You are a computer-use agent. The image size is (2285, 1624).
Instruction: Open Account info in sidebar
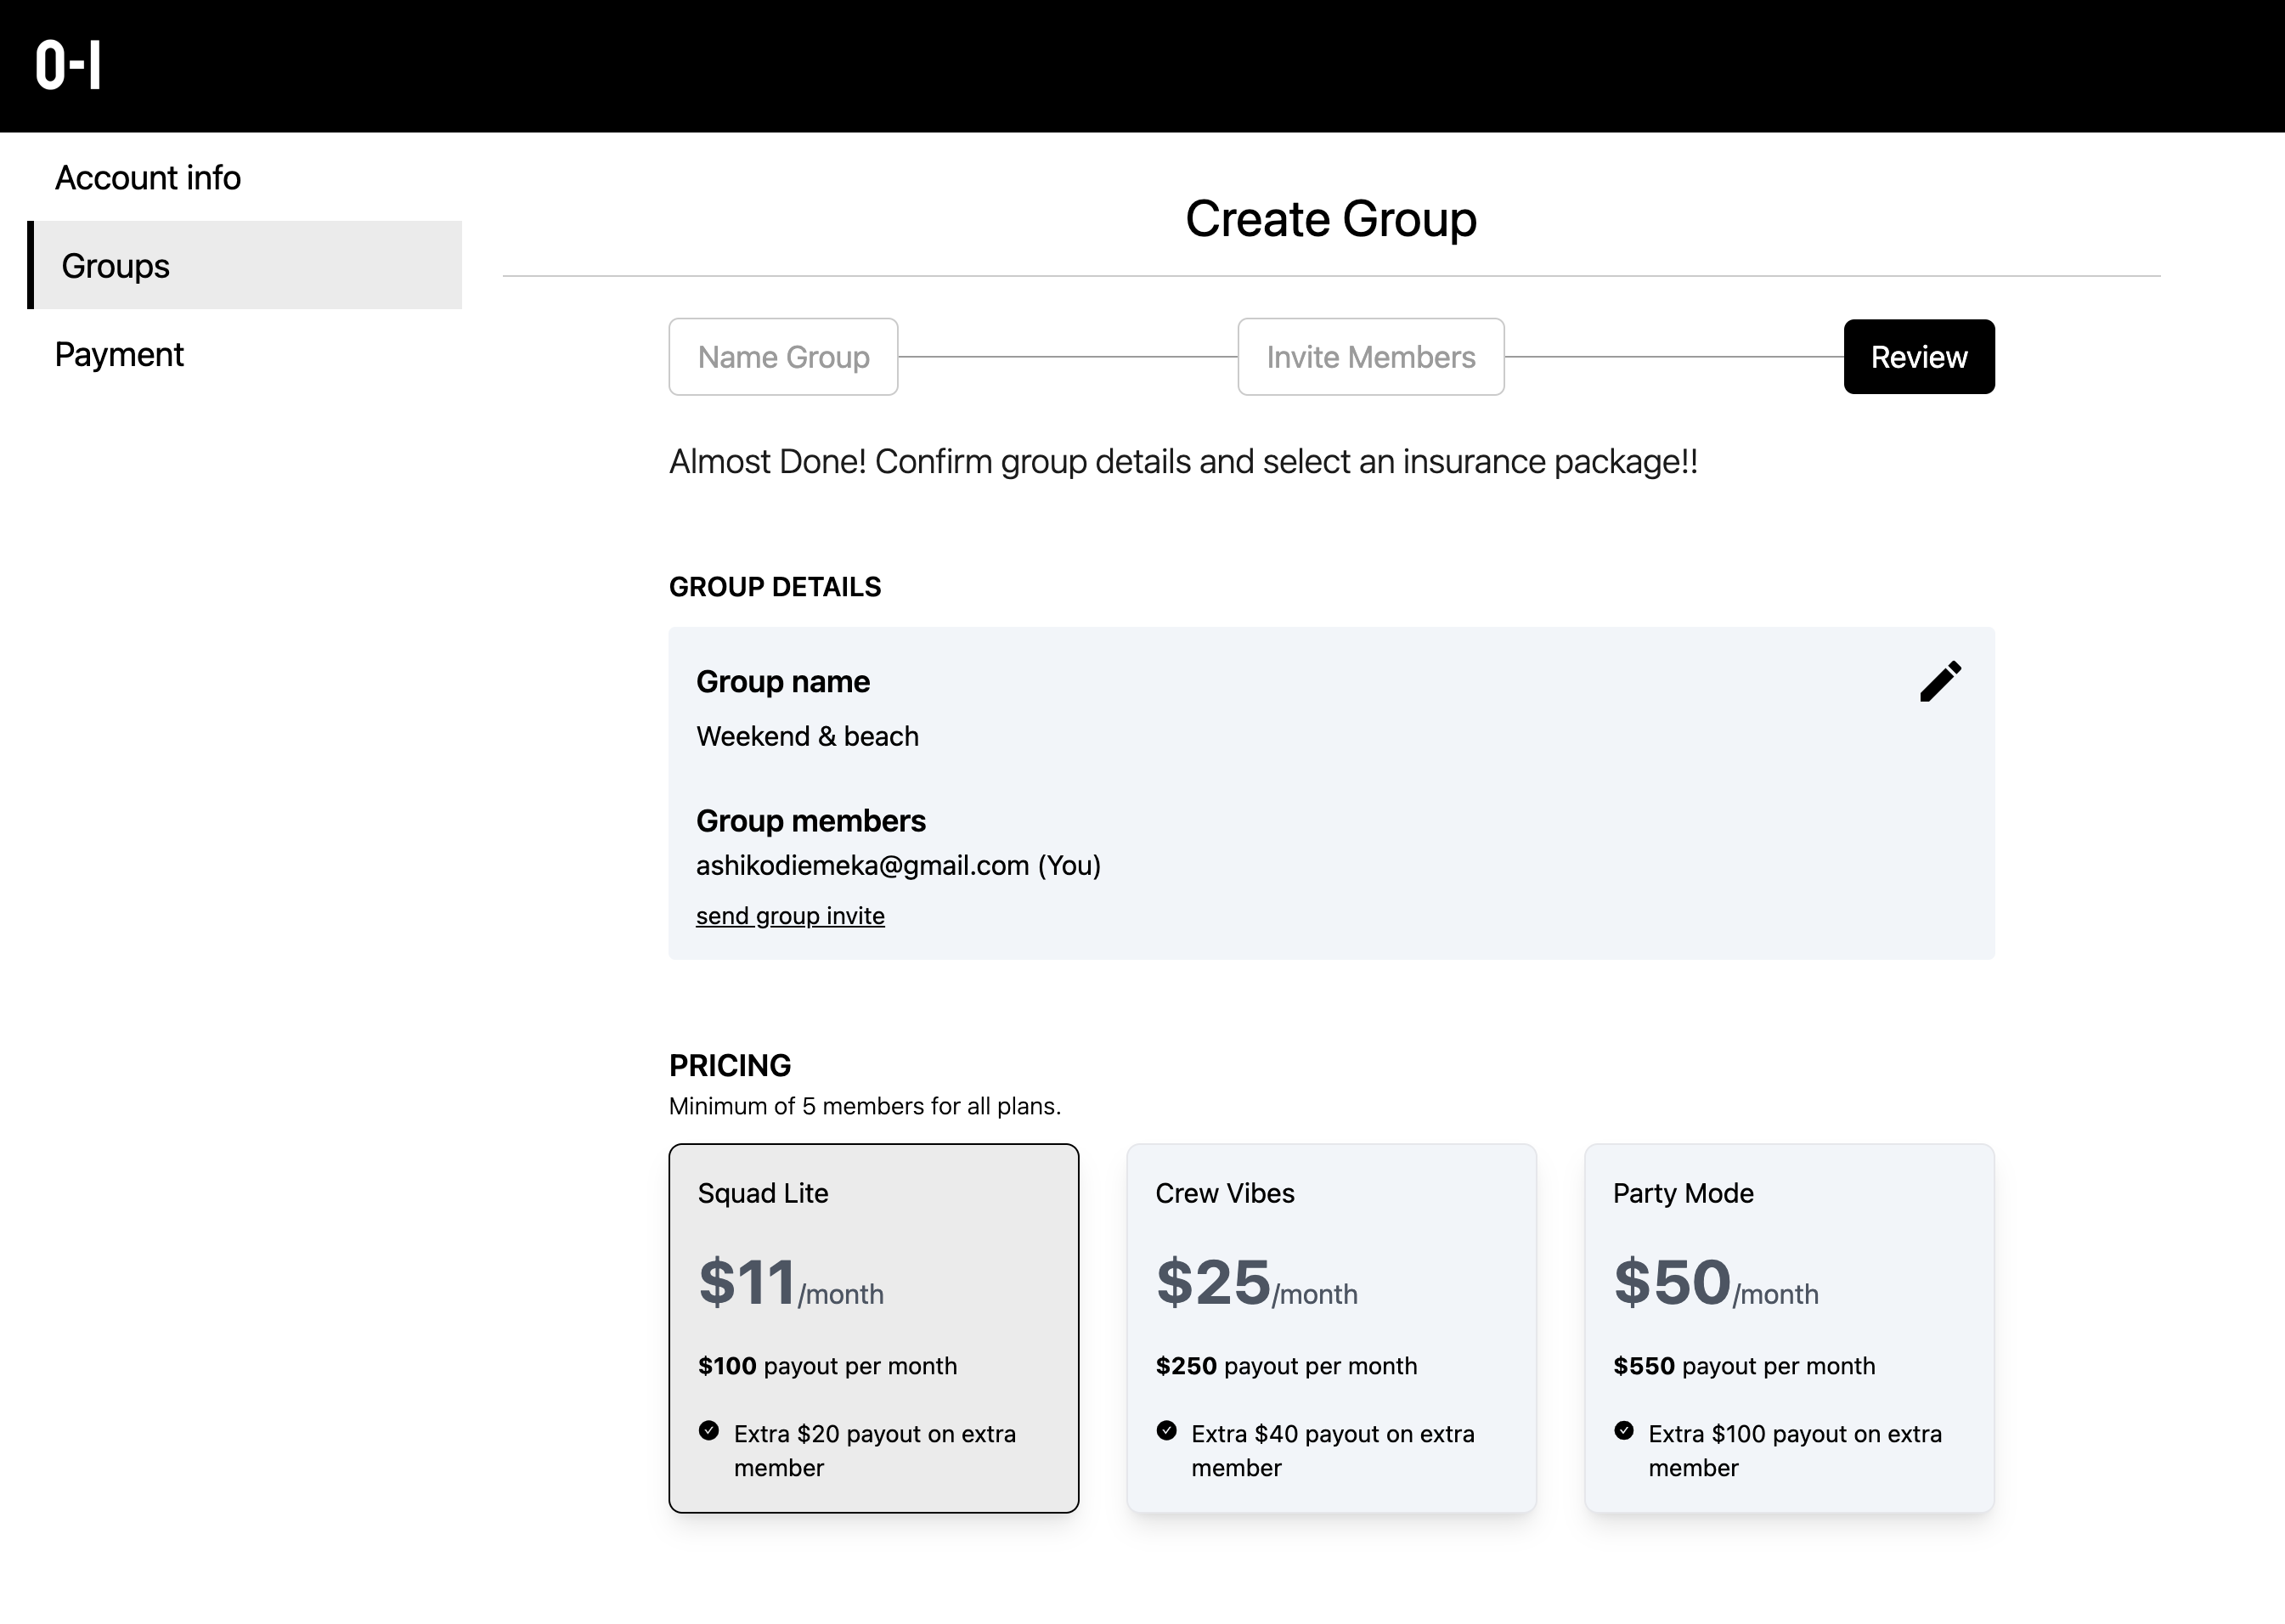click(148, 178)
